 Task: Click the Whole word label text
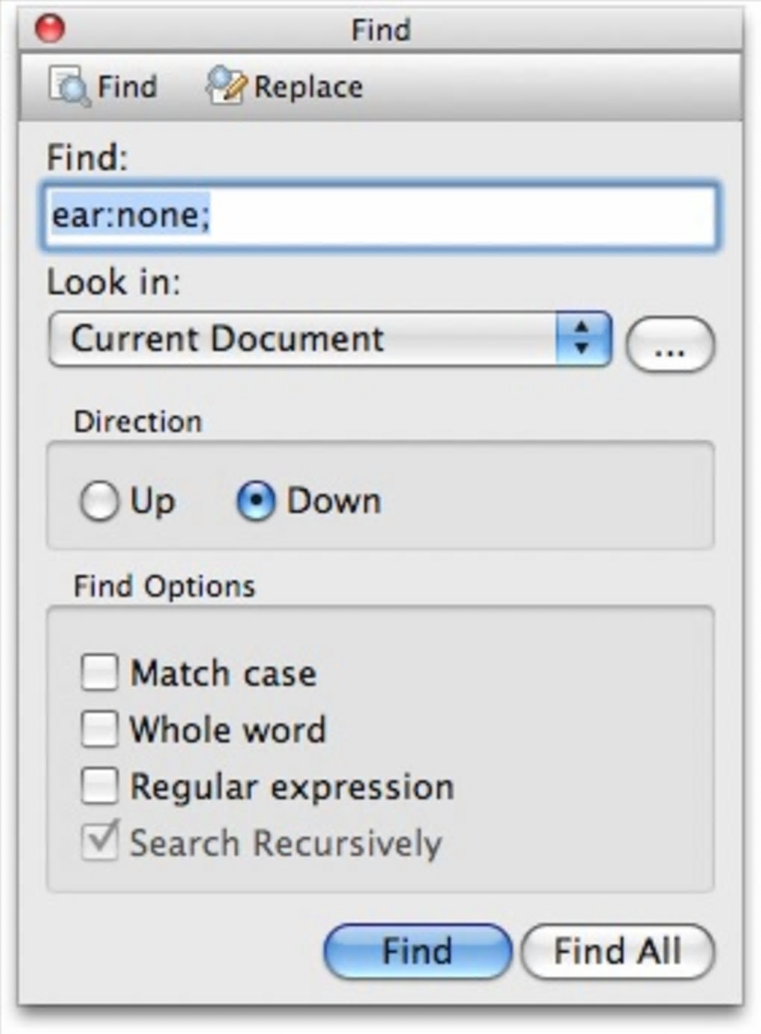point(228,729)
